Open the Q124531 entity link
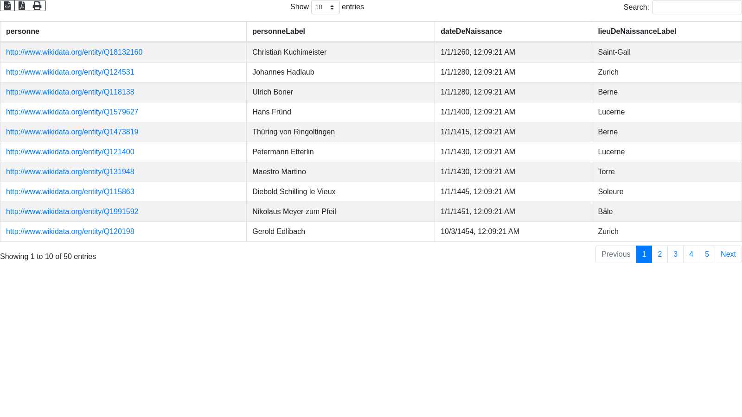Image resolution: width=742 pixels, height=417 pixels. (70, 72)
